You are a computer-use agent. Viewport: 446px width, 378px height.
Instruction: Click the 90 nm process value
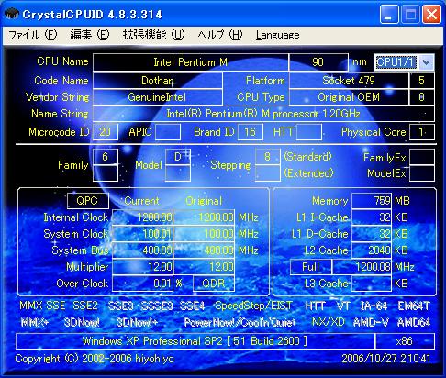click(x=318, y=62)
